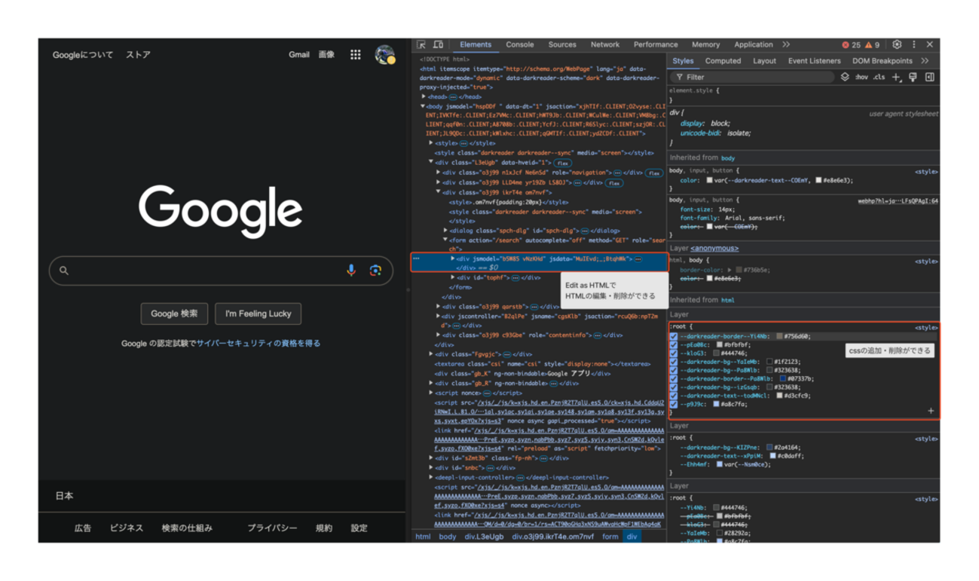Image resolution: width=979 pixels, height=581 pixels.
Task: Expand the head element node
Action: pos(424,97)
